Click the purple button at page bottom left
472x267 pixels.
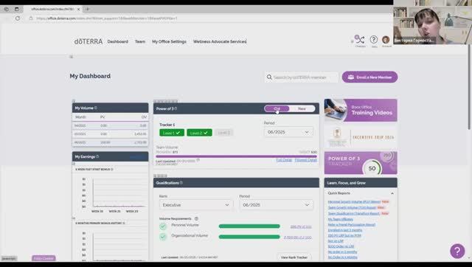click(44, 258)
